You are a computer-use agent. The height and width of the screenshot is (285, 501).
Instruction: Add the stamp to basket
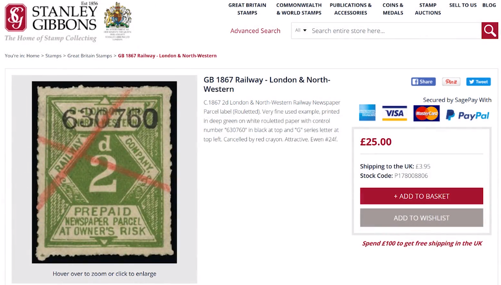coord(421,196)
